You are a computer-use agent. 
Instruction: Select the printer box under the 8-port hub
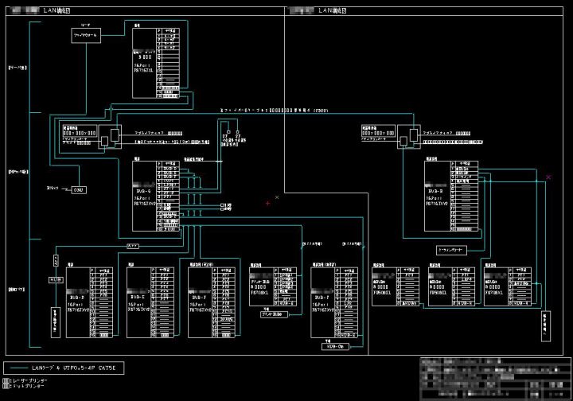click(275, 314)
